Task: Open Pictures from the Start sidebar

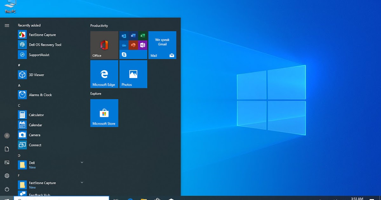Action: [7, 163]
